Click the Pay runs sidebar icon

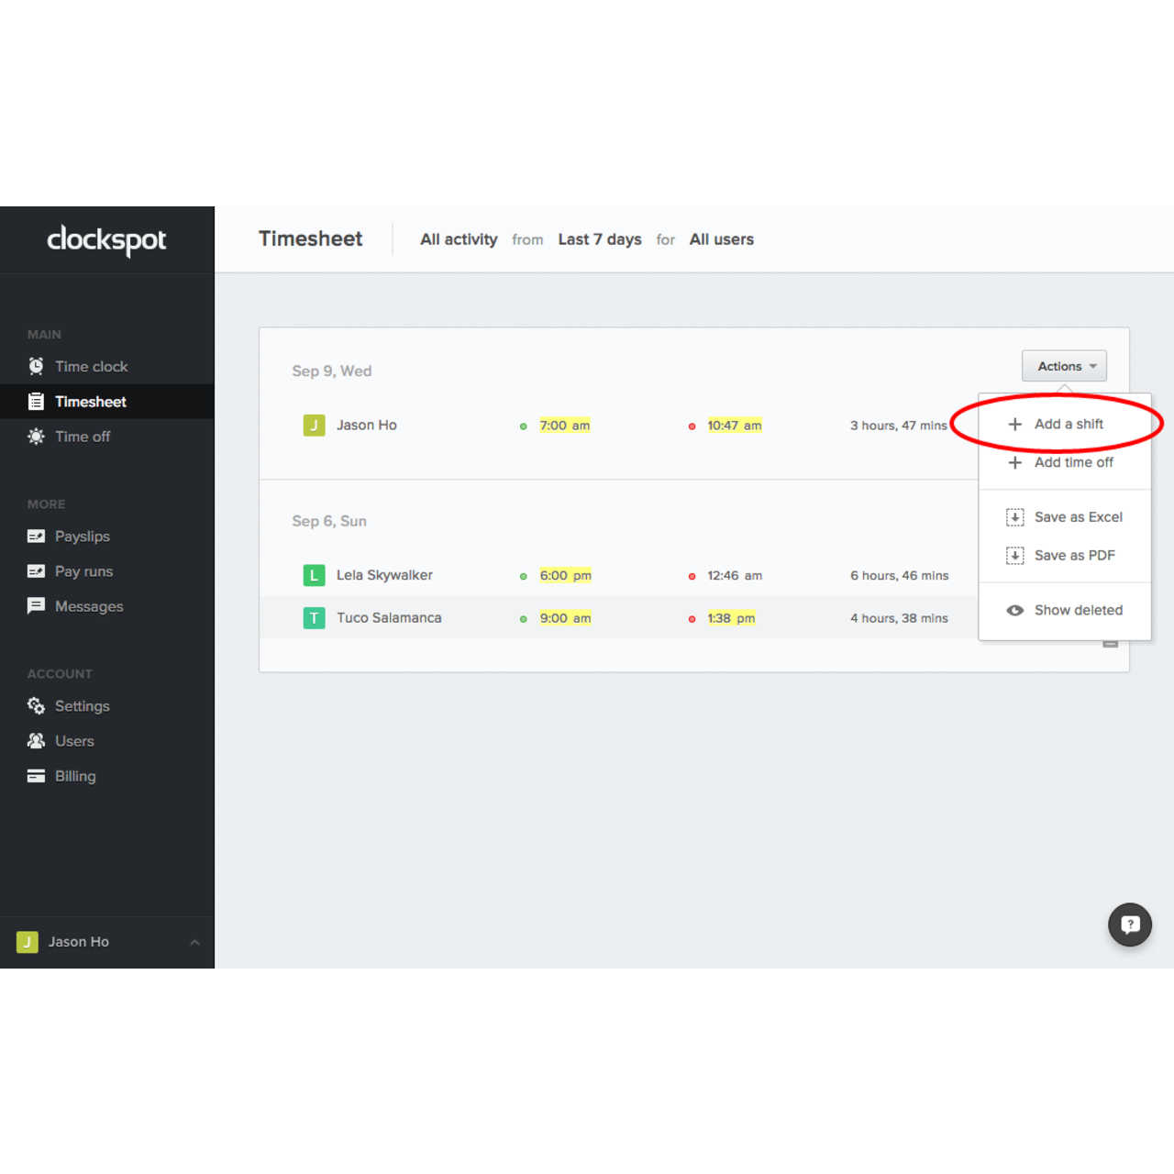point(36,571)
